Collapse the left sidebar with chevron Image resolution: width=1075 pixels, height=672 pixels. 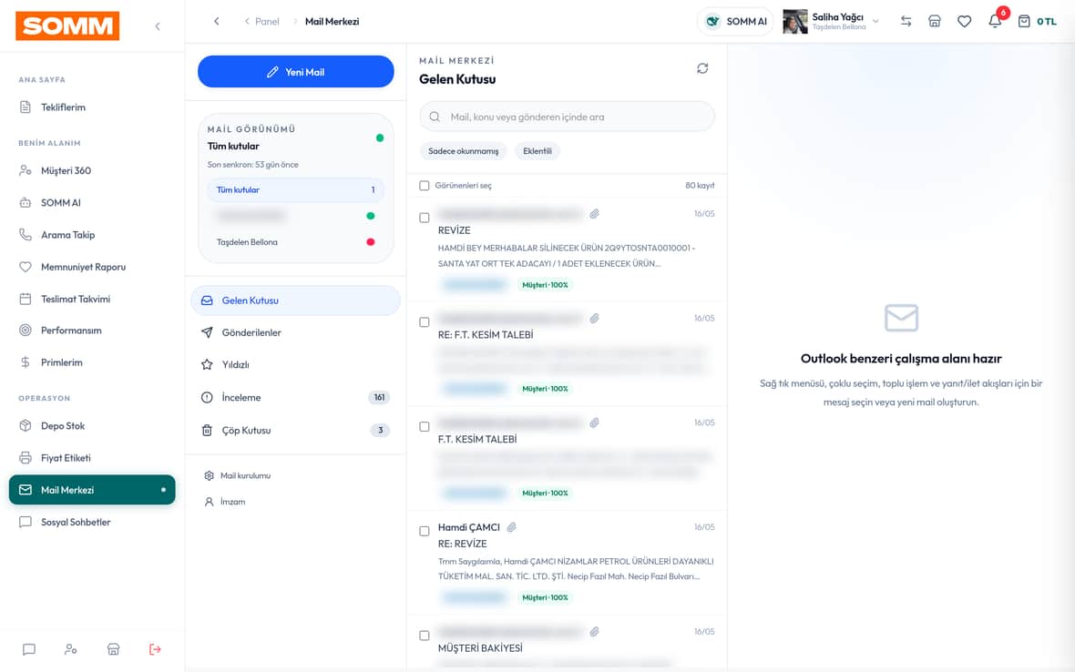[x=158, y=26]
